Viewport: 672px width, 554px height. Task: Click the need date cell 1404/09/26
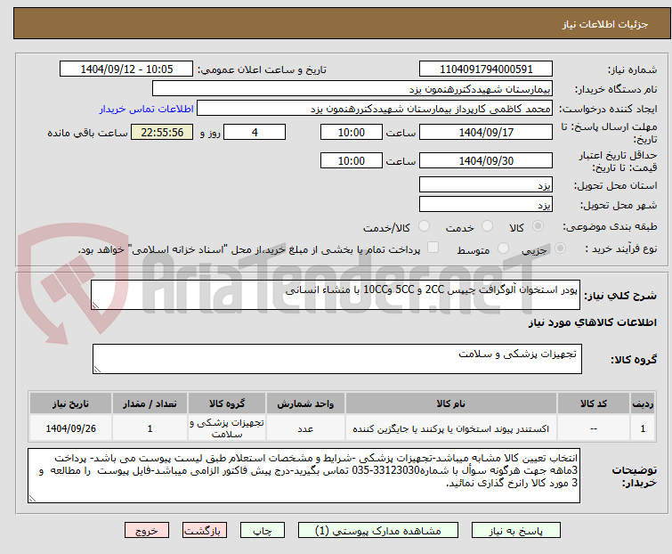pyautogui.click(x=70, y=428)
